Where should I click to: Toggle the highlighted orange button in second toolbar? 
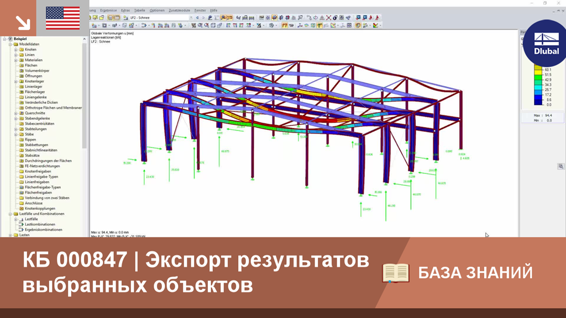(285, 25)
